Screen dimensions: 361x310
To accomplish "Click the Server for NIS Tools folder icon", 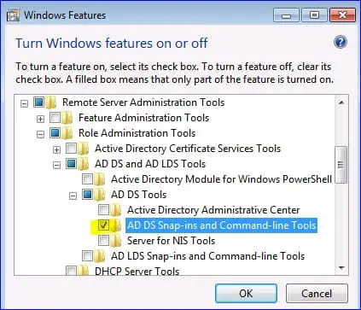I will [116, 241].
